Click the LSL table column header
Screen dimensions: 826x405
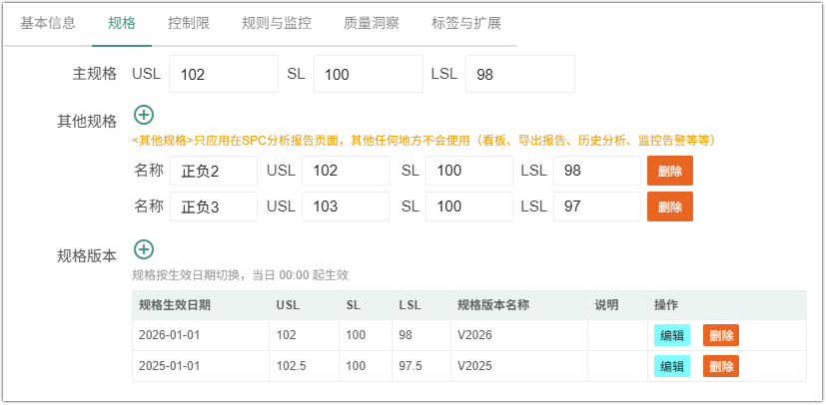(x=421, y=305)
